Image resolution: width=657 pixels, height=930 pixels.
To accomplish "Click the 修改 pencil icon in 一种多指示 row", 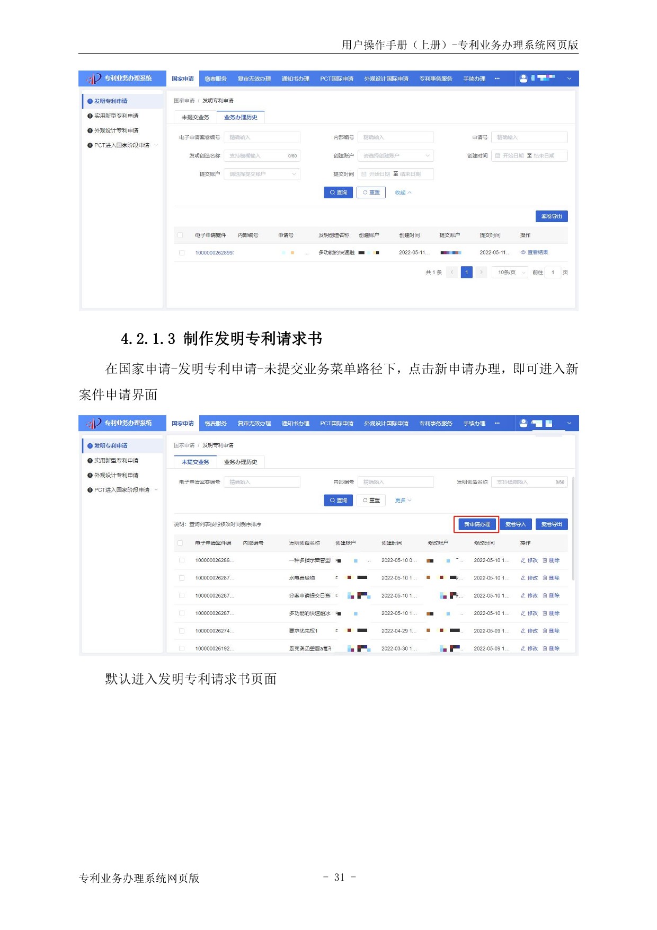I will [523, 560].
